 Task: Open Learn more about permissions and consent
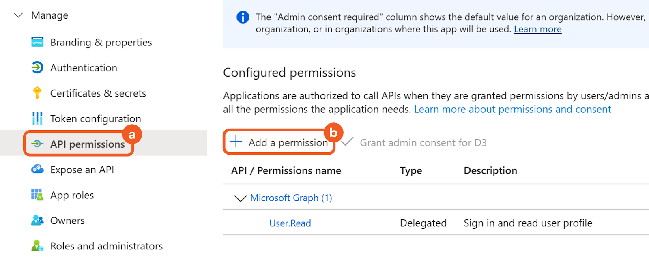(x=512, y=110)
